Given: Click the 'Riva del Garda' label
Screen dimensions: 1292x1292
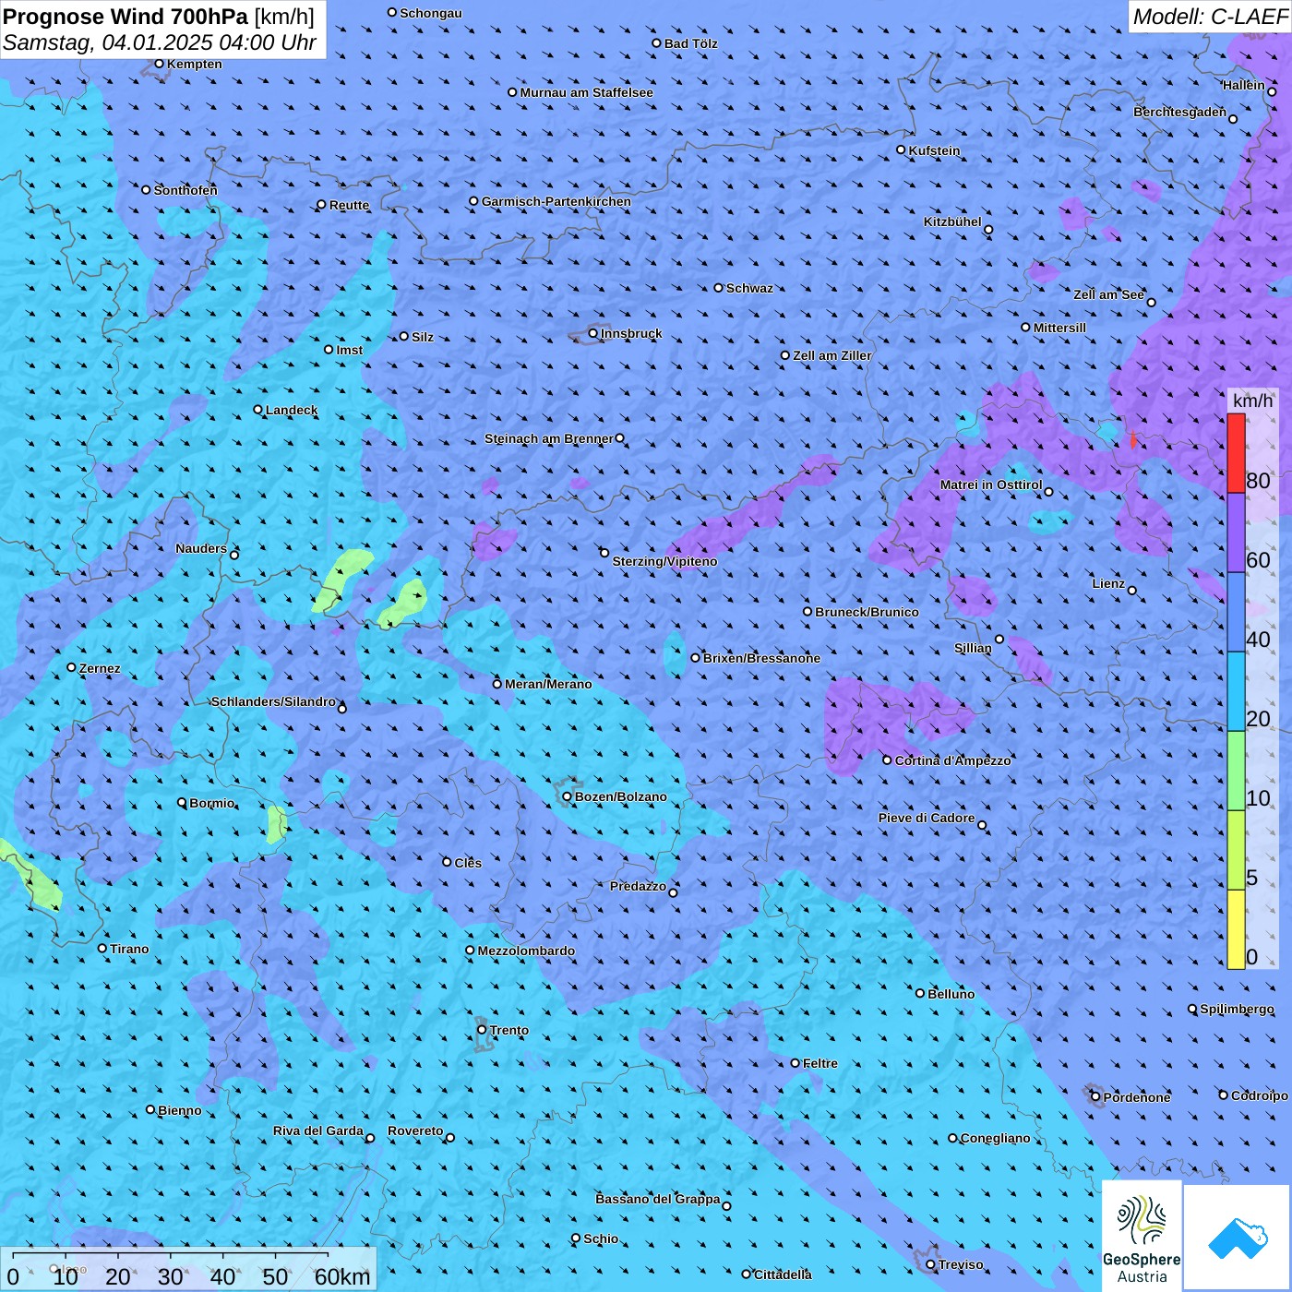Looking at the screenshot, I should click(318, 1130).
